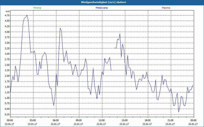The width and height of the screenshot is (204, 127).
Task: Click the 1,00 y-axis value
Action: click(7, 98)
